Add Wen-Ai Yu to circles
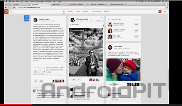182x106 pixels. click(136, 37)
